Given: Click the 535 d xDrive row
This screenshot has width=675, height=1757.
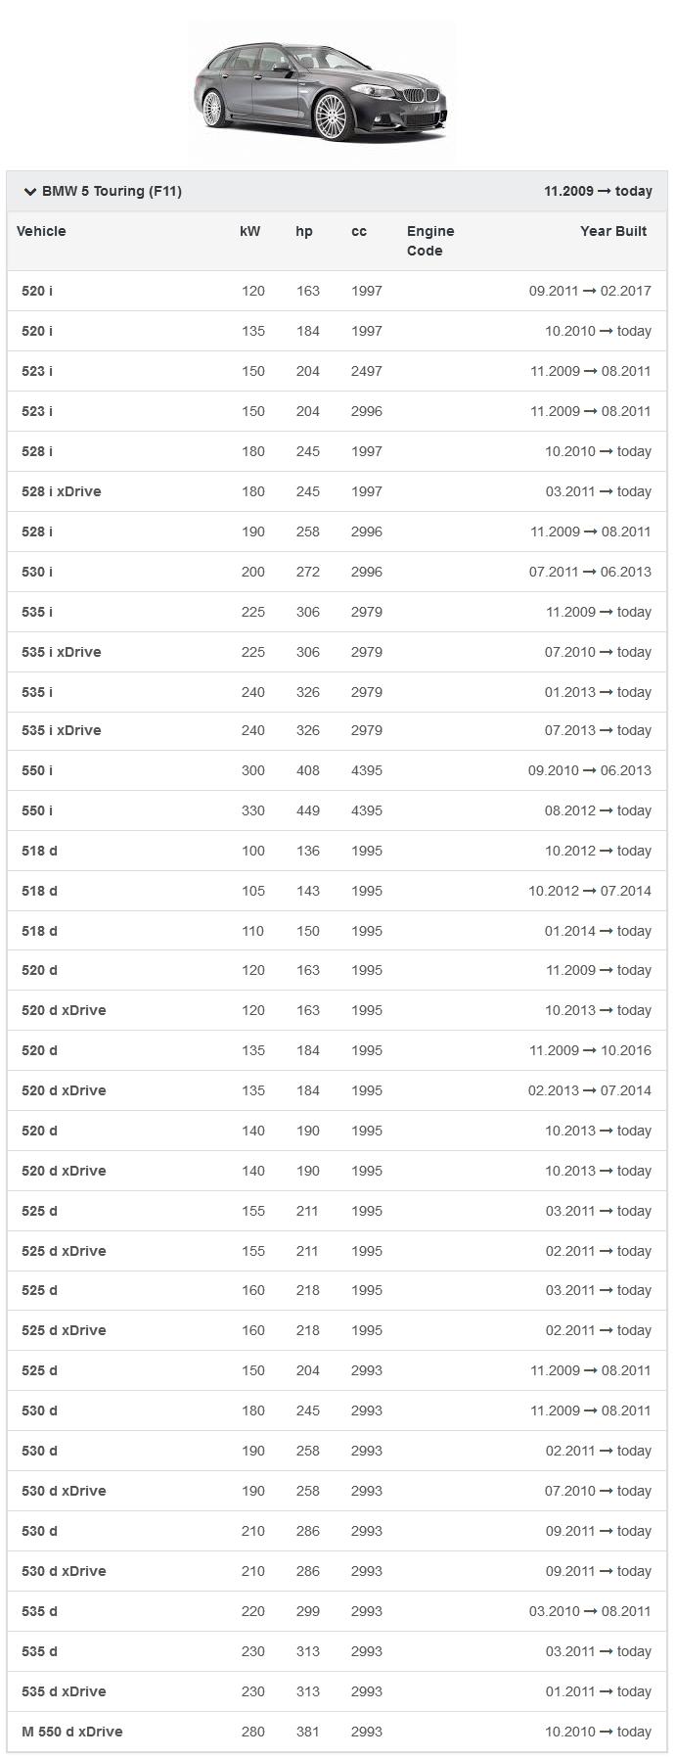Looking at the screenshot, I should (64, 1691).
